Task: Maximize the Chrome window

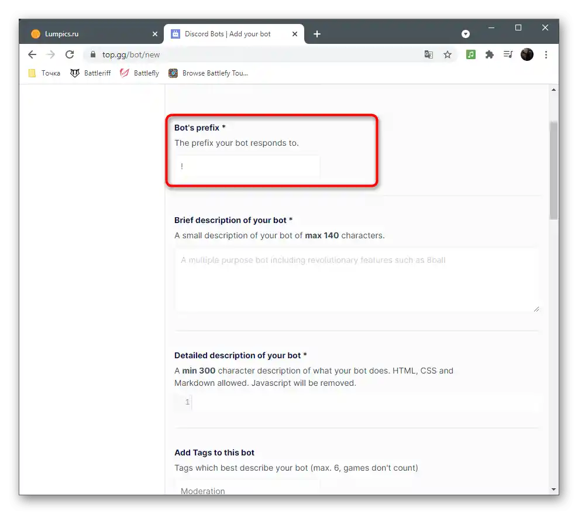Action: coord(518,28)
